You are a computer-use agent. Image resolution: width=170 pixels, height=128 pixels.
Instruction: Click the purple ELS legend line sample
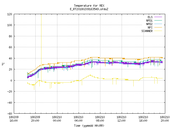pos(158,17)
